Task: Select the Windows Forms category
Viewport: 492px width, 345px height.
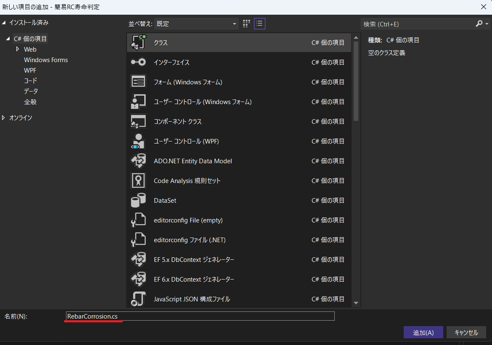Action: 46,60
